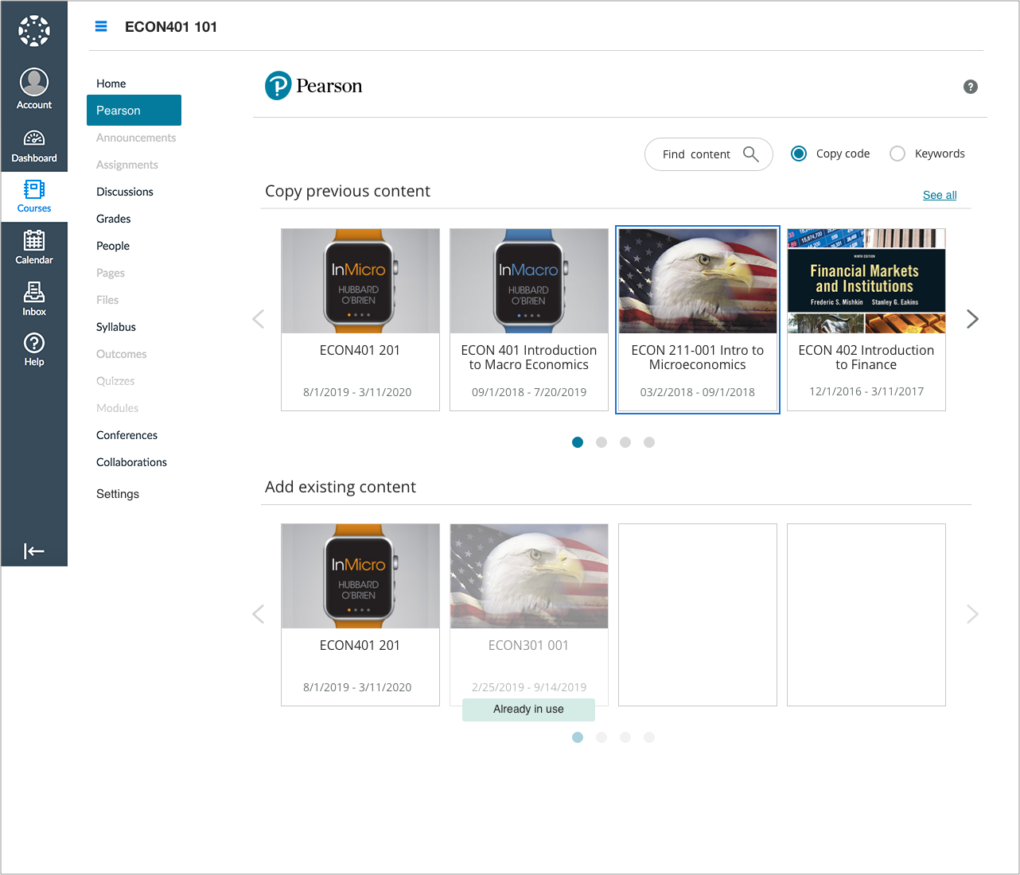Image resolution: width=1020 pixels, height=875 pixels.
Task: Click the Already in use badge
Action: [528, 710]
